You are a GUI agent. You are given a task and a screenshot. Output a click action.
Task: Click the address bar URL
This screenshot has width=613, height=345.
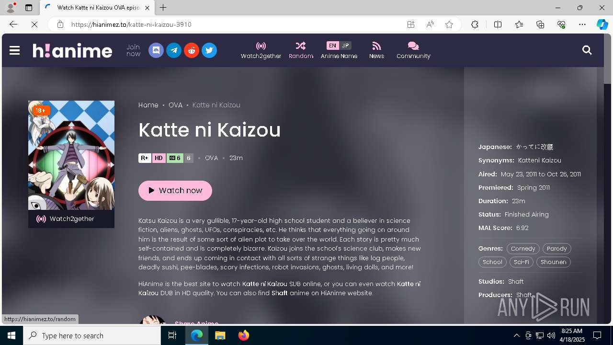[x=131, y=24]
